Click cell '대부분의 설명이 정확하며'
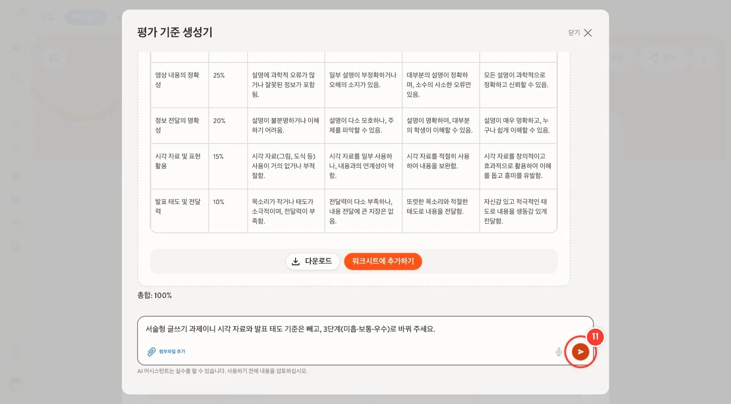Viewport: 731px width, 404px height. (441, 85)
